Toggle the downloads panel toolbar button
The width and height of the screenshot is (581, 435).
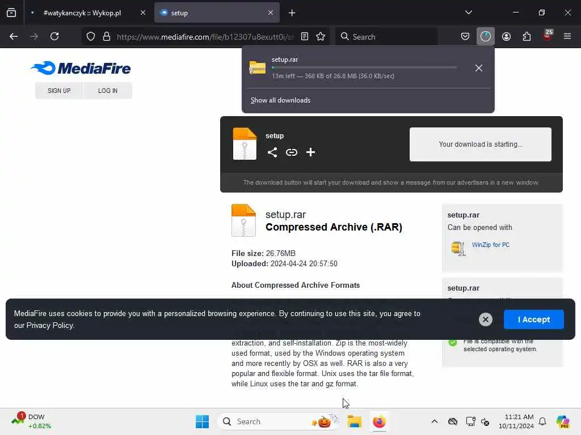pyautogui.click(x=486, y=36)
